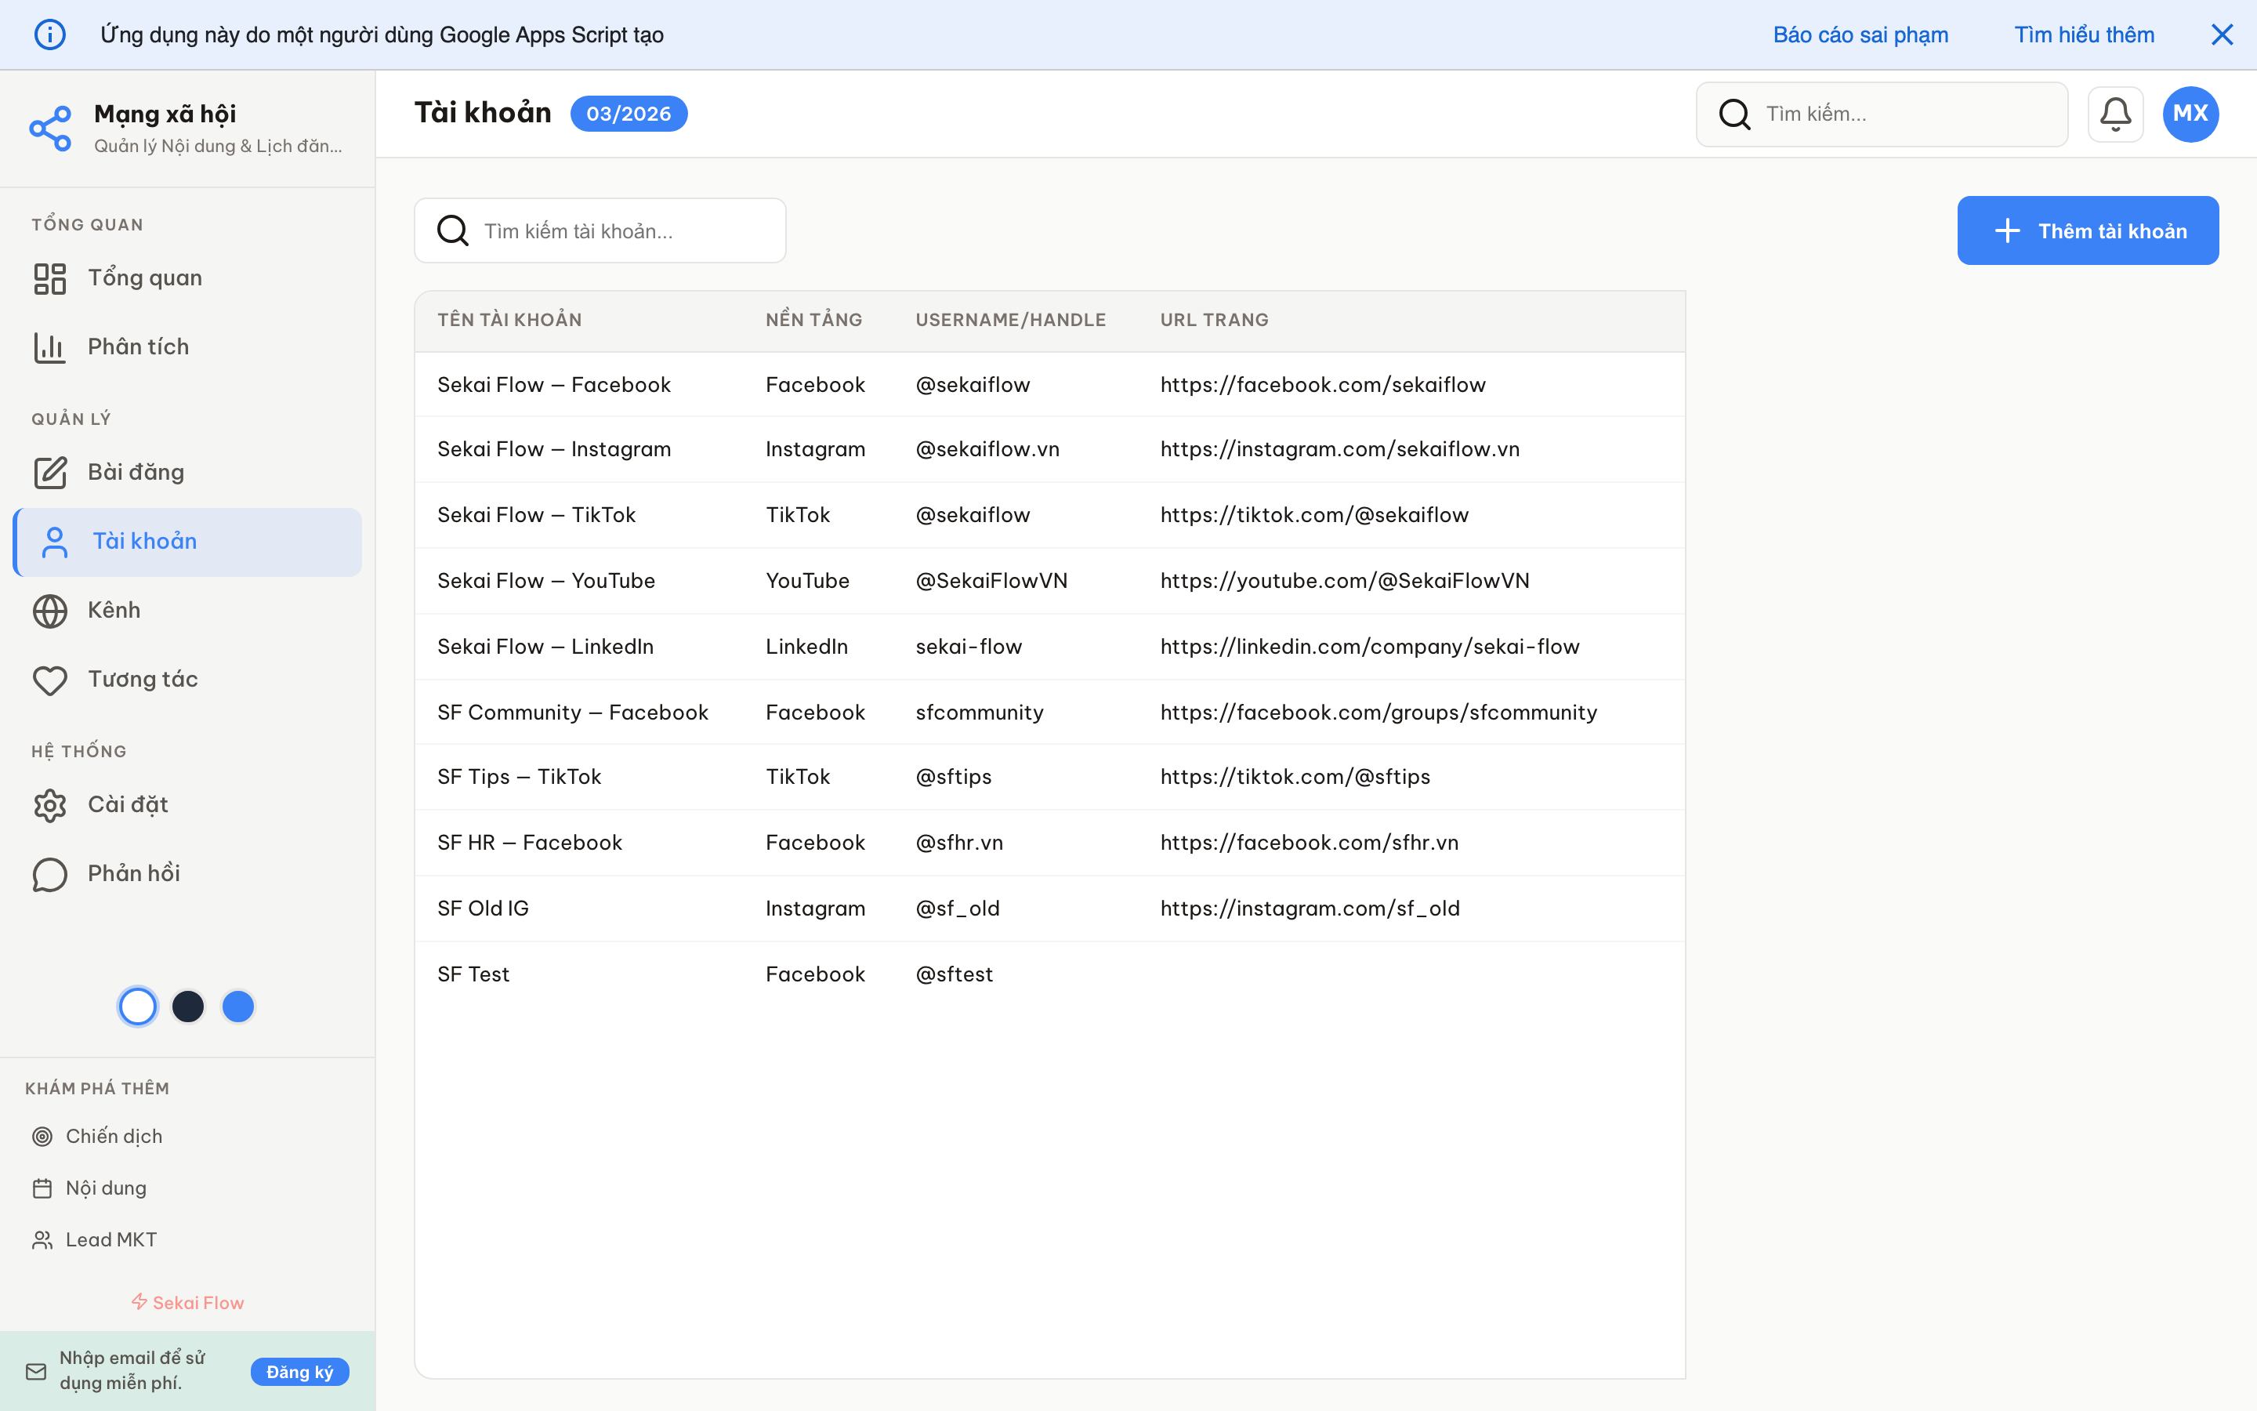Click the Cài đặt gear icon
The image size is (2257, 1411).
(x=50, y=804)
